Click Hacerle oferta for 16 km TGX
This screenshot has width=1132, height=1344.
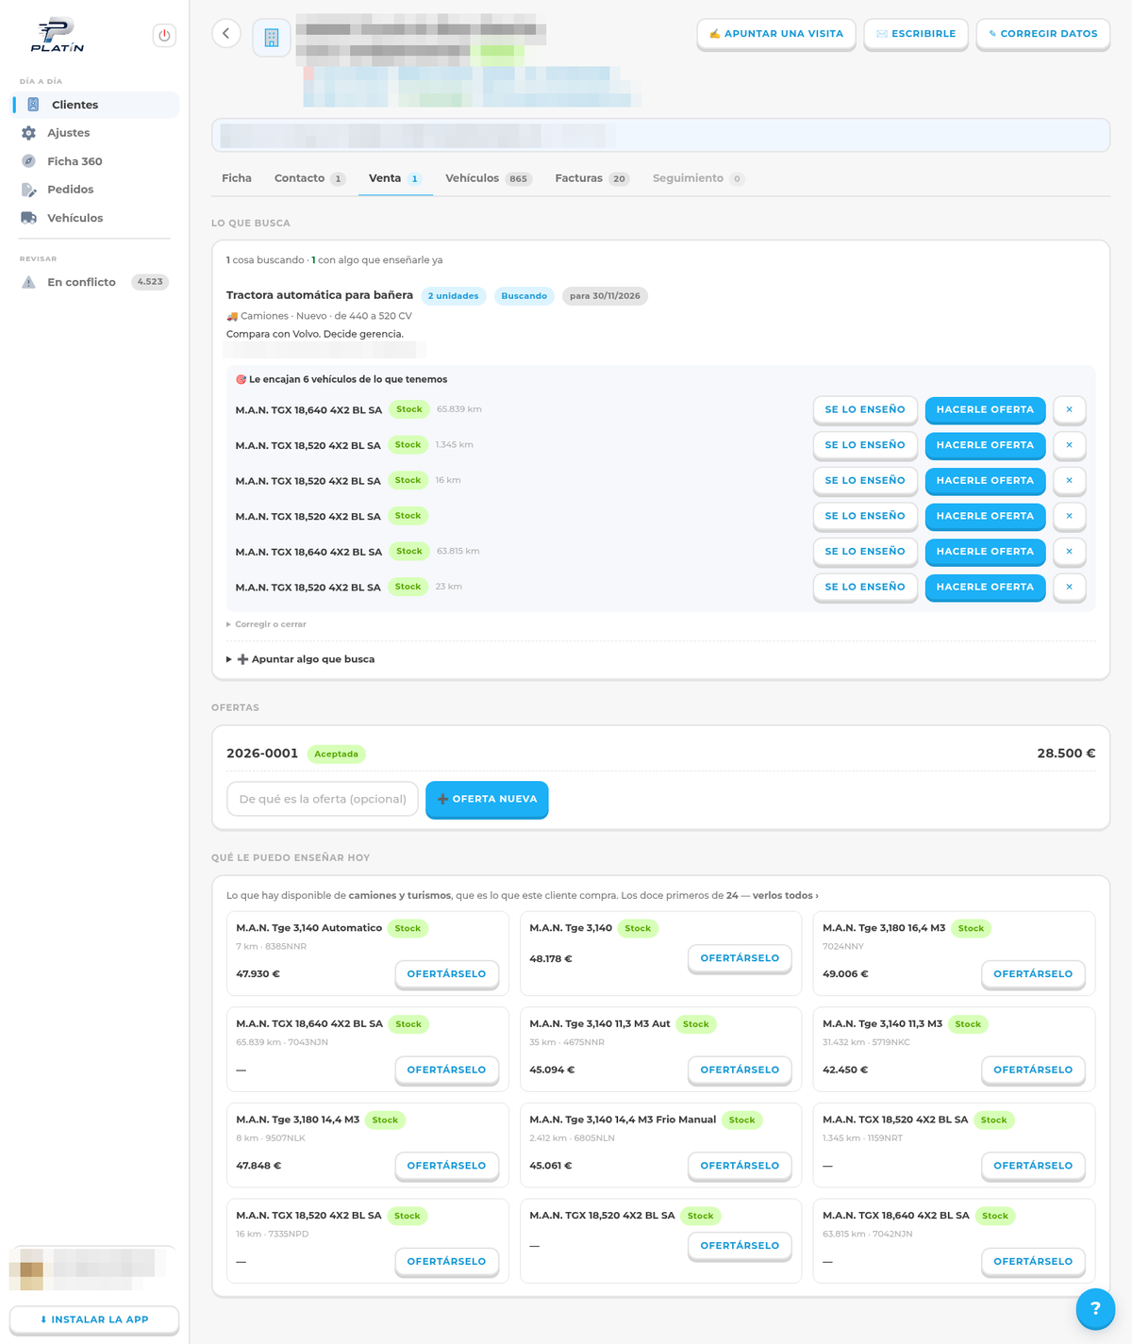point(985,480)
